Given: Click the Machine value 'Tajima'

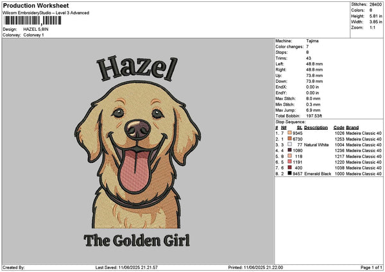Looking at the screenshot, I should (x=313, y=41).
